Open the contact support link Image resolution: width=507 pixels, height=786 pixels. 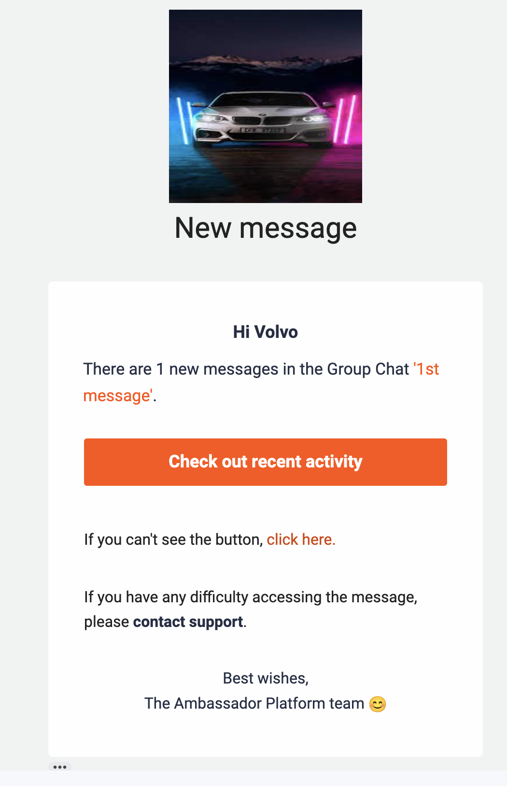click(x=188, y=622)
